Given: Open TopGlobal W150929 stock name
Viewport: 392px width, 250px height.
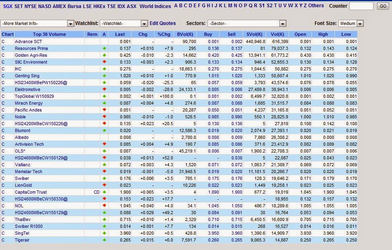Looking at the screenshot, I should pos(34,96).
